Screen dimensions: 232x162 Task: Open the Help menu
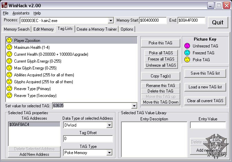[x=37, y=13]
